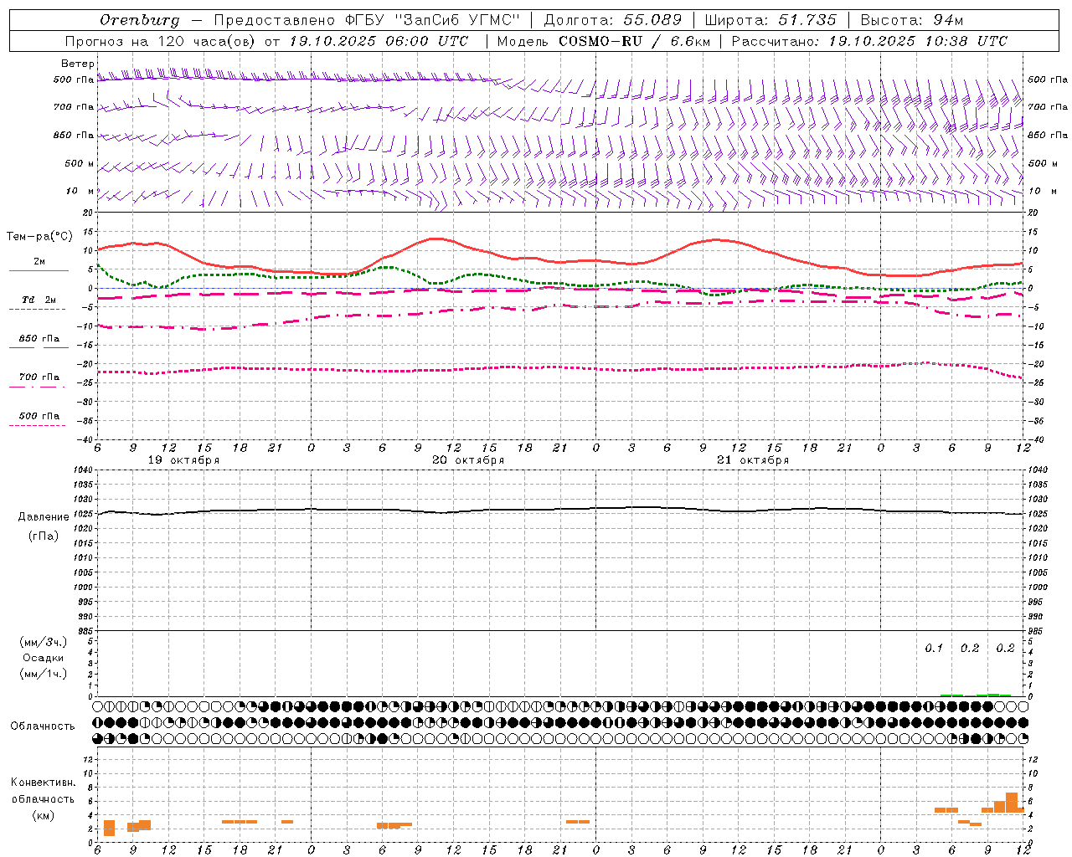Click the '21 октября' date label

click(753, 460)
